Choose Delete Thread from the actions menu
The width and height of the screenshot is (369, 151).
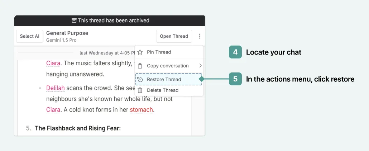click(162, 90)
